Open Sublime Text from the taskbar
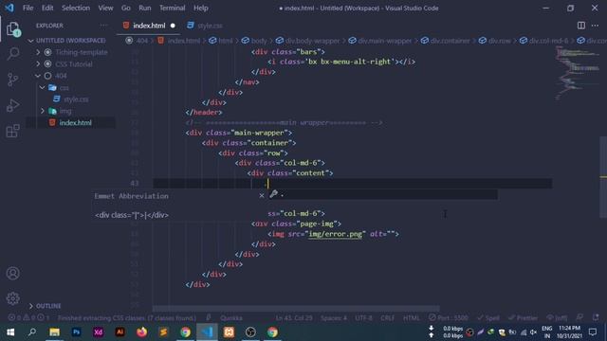The height and width of the screenshot is (341, 607). 163,332
